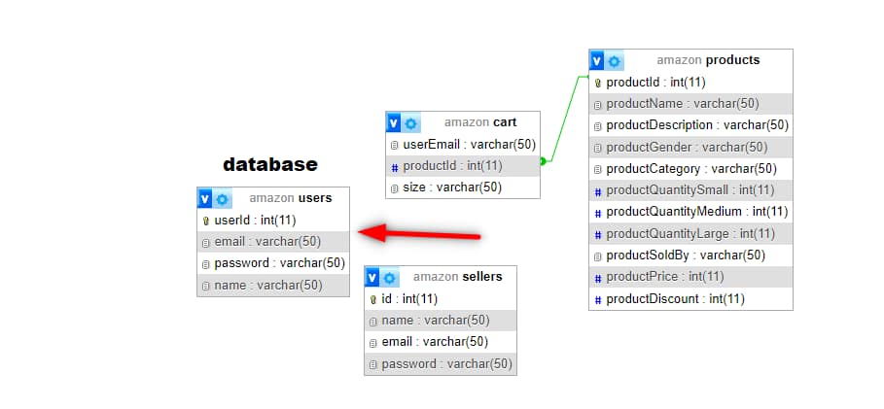Toggle the V button on cart table

pyautogui.click(x=394, y=123)
